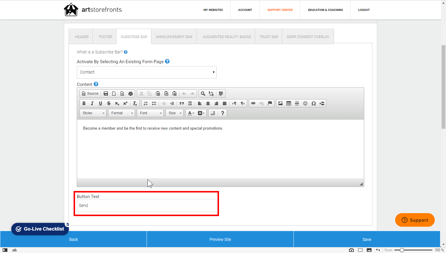This screenshot has width=446, height=253.
Task: Open the text color picker
Action: 191,113
